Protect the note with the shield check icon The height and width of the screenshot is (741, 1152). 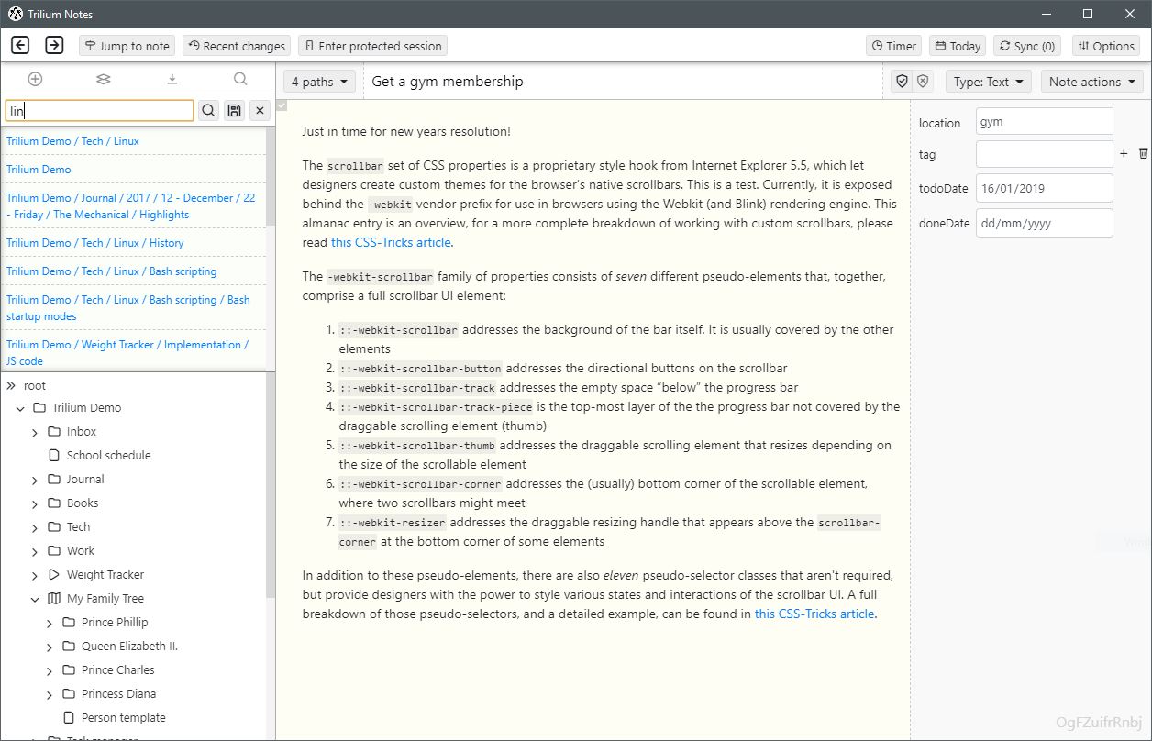point(903,82)
